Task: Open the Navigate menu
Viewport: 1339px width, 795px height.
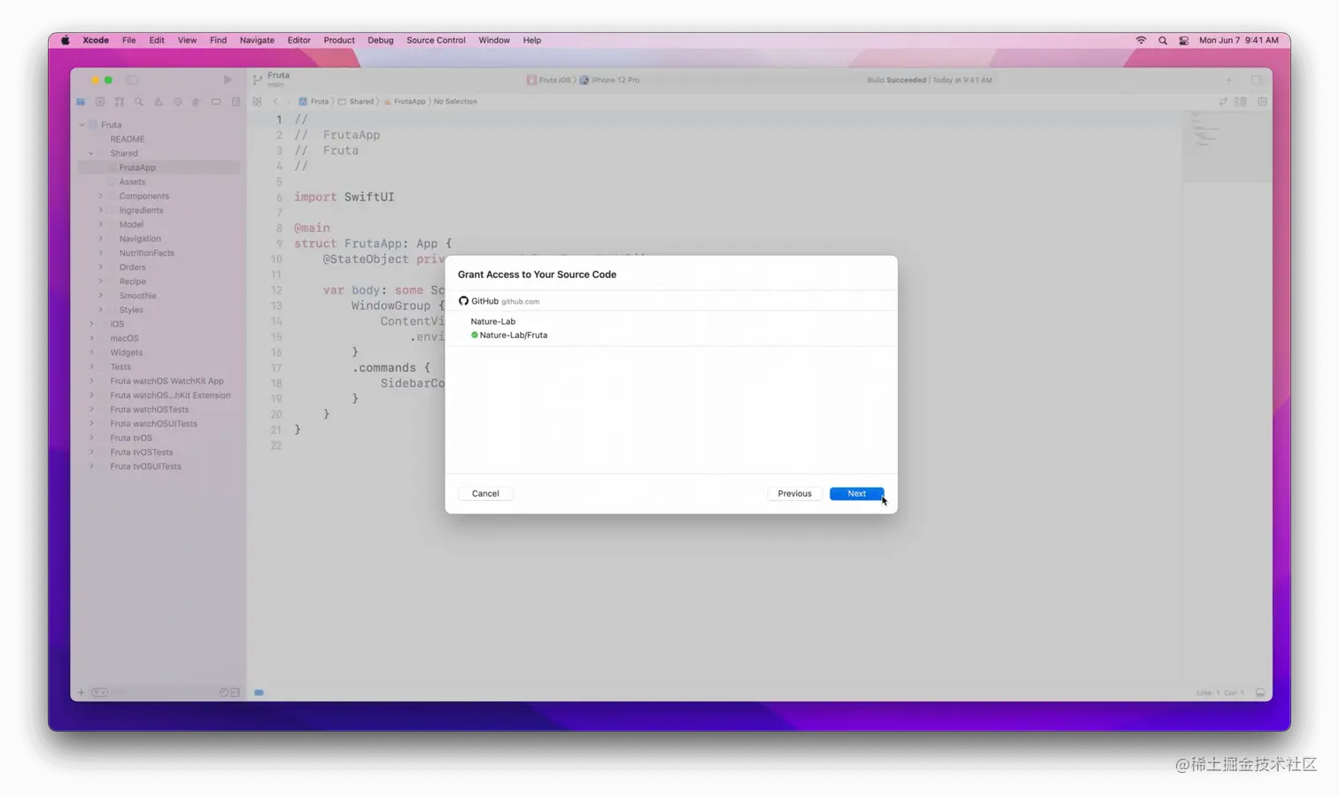Action: click(257, 40)
